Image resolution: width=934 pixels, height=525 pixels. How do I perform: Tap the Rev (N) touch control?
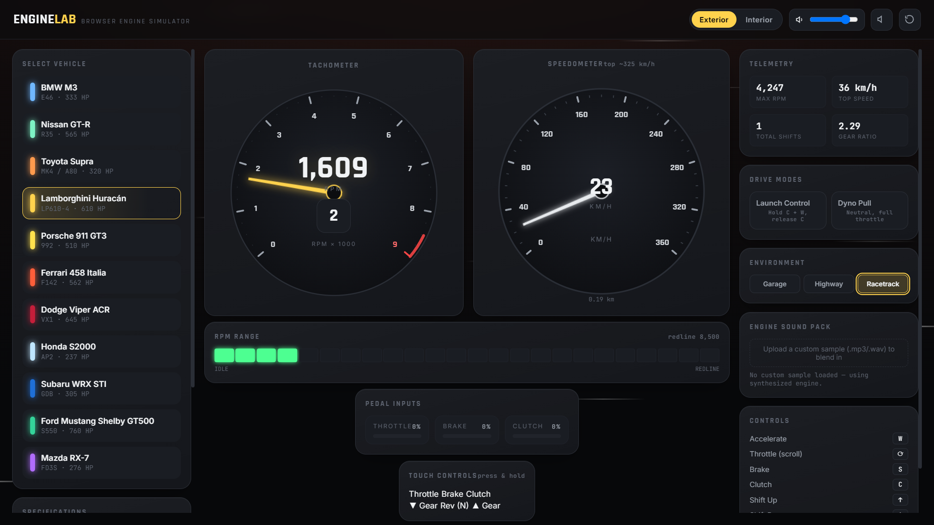454,506
